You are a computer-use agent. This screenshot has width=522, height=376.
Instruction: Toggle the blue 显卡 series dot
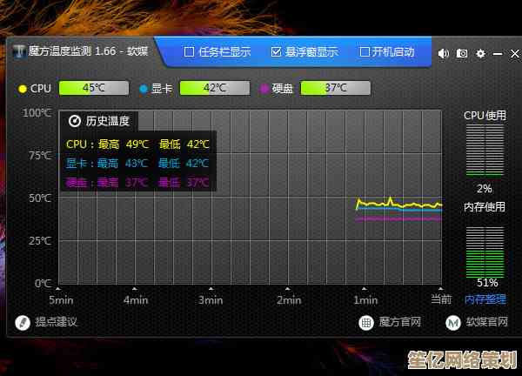click(x=143, y=88)
